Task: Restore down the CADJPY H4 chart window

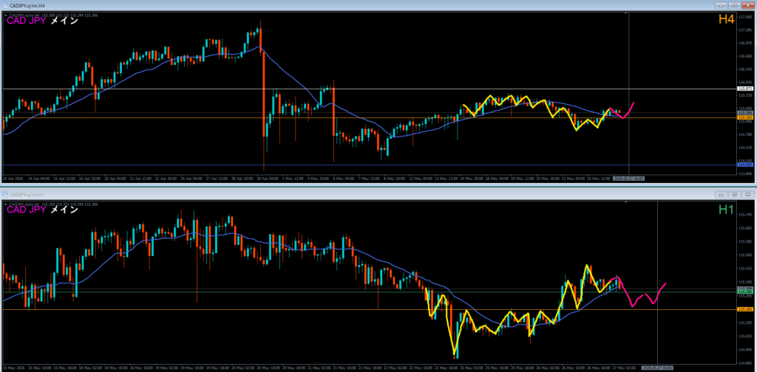Action: click(x=735, y=5)
